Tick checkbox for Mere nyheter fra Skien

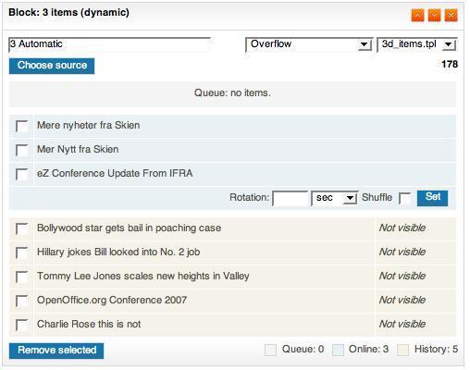(22, 126)
